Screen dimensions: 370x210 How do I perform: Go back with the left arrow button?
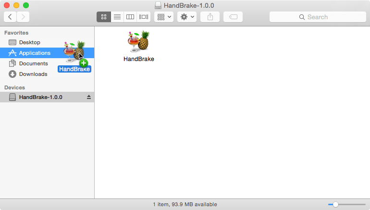pyautogui.click(x=10, y=17)
